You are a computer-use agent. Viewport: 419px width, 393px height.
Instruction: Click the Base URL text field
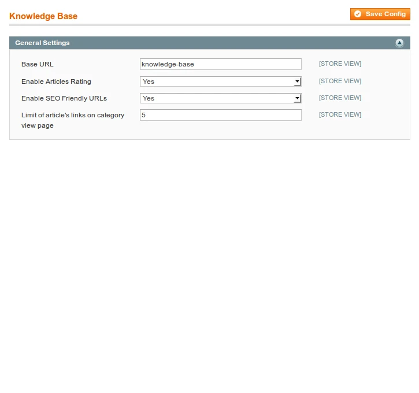coord(220,64)
